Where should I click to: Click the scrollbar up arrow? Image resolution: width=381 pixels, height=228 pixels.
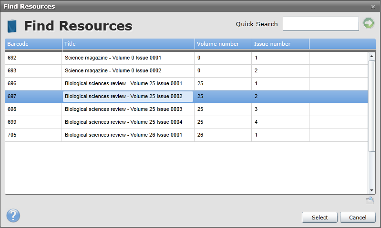coord(372,56)
